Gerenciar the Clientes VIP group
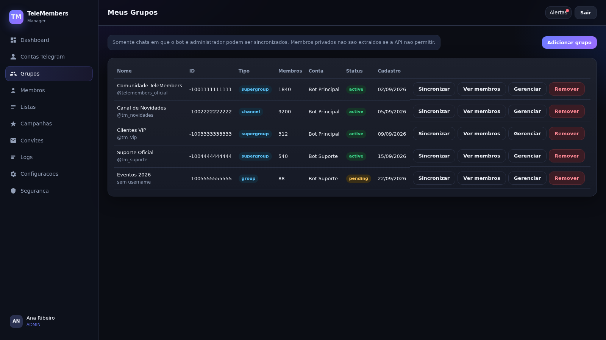Viewport: 606px width, 340px height. point(527,134)
